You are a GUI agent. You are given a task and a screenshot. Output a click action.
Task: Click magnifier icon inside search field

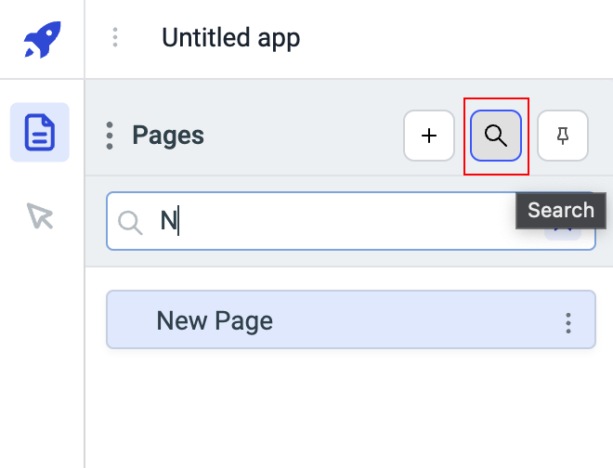click(131, 221)
